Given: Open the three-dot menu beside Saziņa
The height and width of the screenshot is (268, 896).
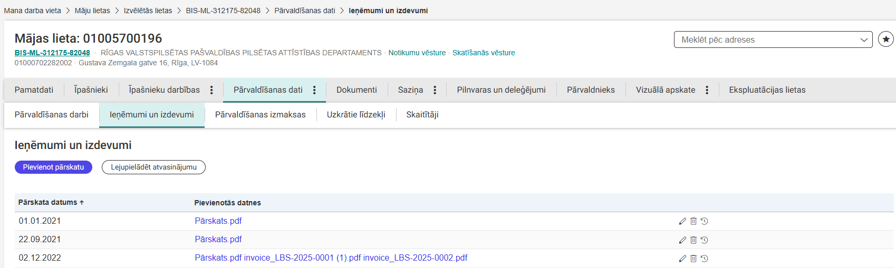Looking at the screenshot, I should [435, 90].
